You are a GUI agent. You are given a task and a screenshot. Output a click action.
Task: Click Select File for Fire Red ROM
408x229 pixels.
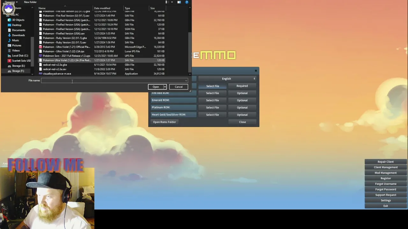tap(212, 93)
